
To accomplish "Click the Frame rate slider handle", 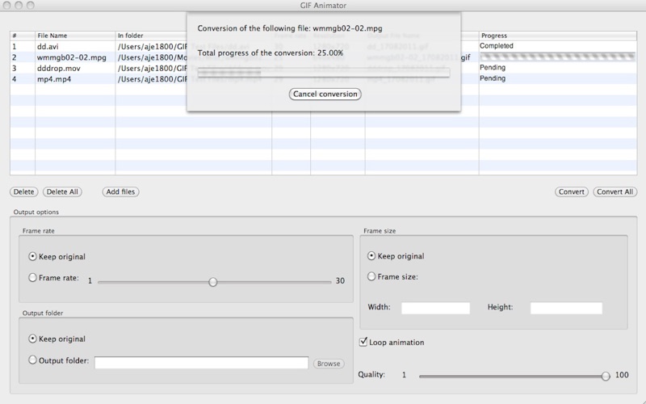I will pos(212,282).
